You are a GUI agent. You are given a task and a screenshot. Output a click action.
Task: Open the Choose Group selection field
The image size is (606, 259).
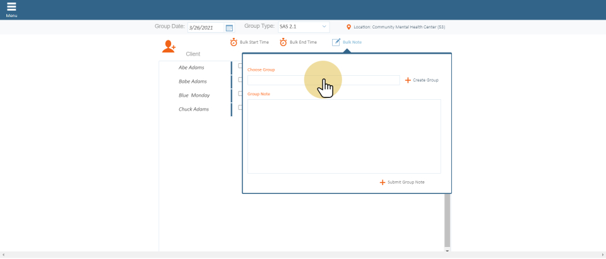[323, 80]
